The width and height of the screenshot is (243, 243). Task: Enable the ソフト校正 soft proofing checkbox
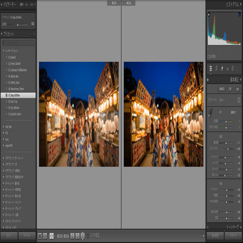point(88,236)
